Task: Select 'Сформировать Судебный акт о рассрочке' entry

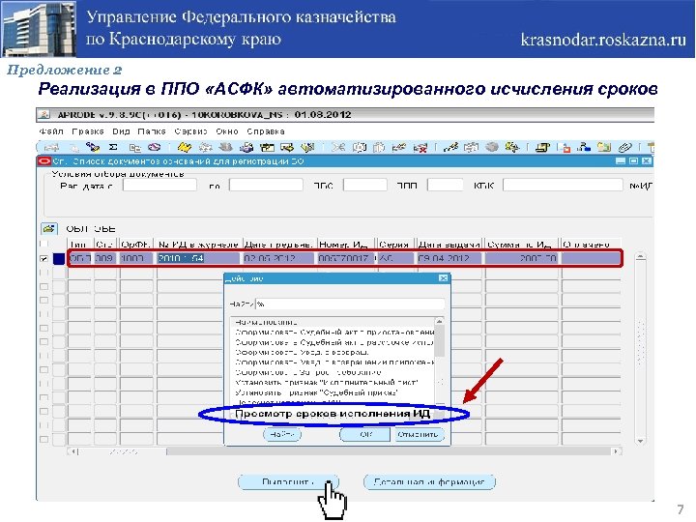Action: pyautogui.click(x=333, y=342)
